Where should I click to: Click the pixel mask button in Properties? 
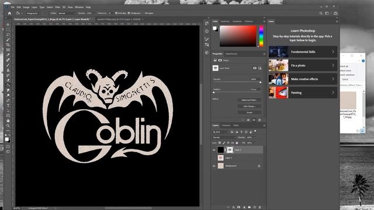[255, 68]
